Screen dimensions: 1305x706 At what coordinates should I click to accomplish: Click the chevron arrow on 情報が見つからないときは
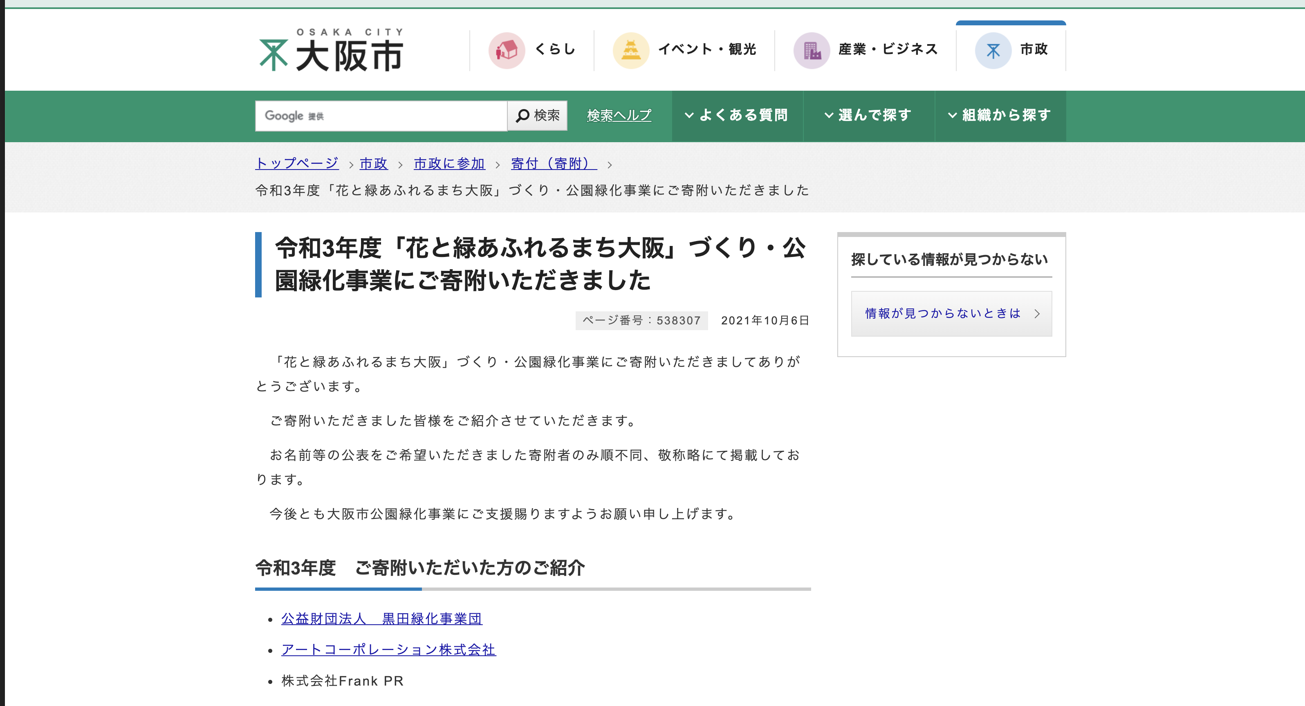tap(1036, 314)
